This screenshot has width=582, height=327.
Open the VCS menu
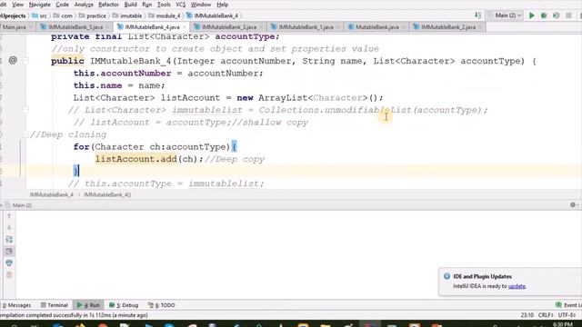[x=180, y=5]
